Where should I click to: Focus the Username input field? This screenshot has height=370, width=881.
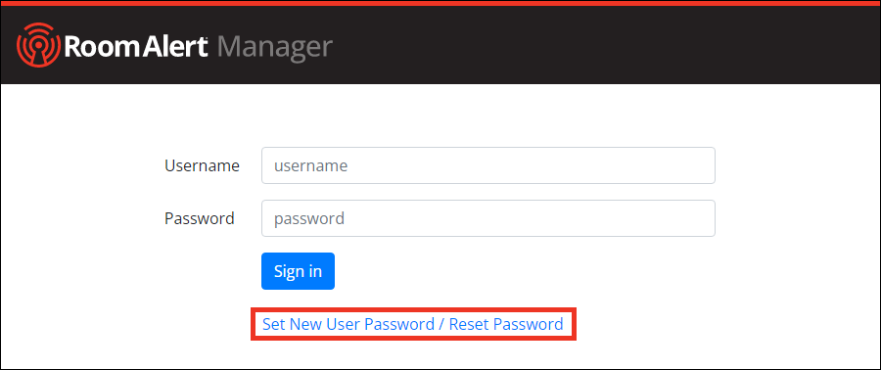point(488,165)
